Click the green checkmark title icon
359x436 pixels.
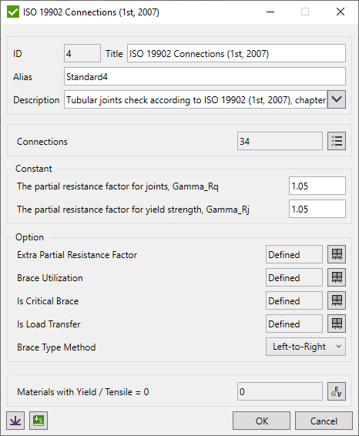pos(13,12)
